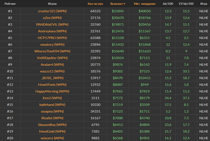The height and width of the screenshot is (141, 210).
Task: Click the Игрок column header
Action: tap(52, 4)
